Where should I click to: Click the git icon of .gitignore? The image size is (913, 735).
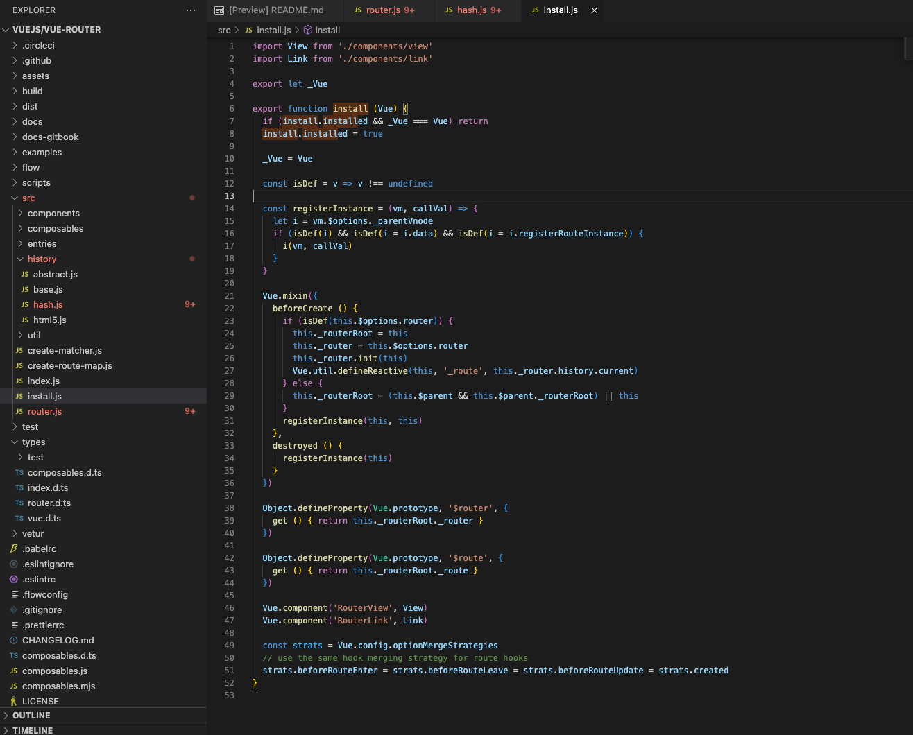pos(14,610)
